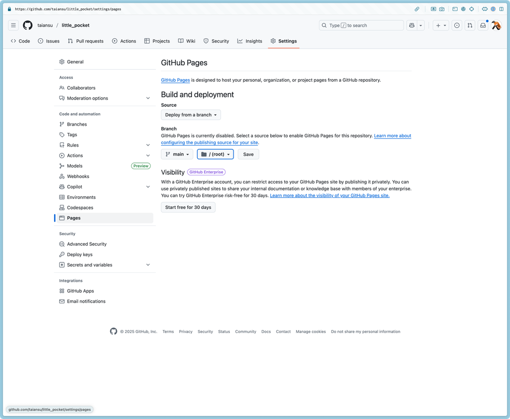Screen dimensions: 510x419
Task: Switch to the Insights tab
Action: [250, 41]
